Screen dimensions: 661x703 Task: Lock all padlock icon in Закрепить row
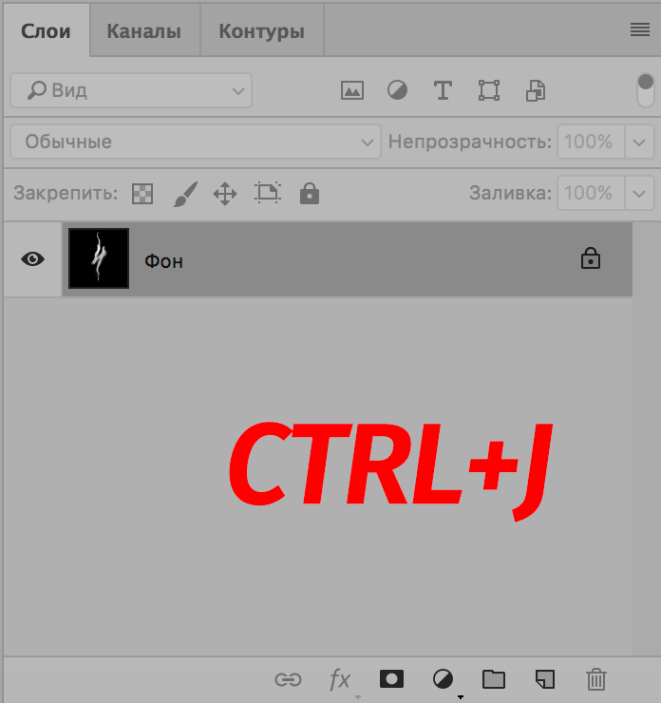coord(310,193)
